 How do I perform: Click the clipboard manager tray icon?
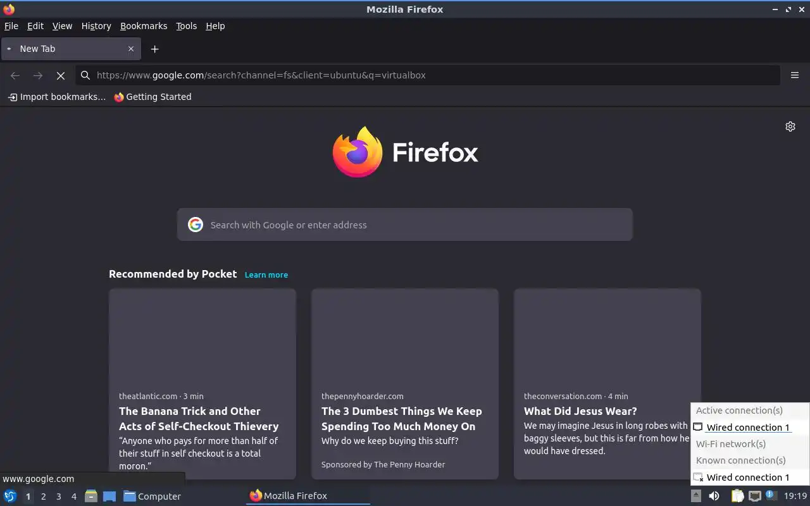[x=737, y=496]
